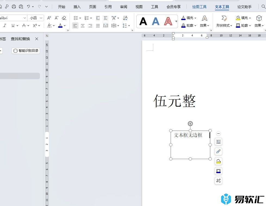
Task: Click the print icon in quick access toolbar
Action: click(x=14, y=7)
